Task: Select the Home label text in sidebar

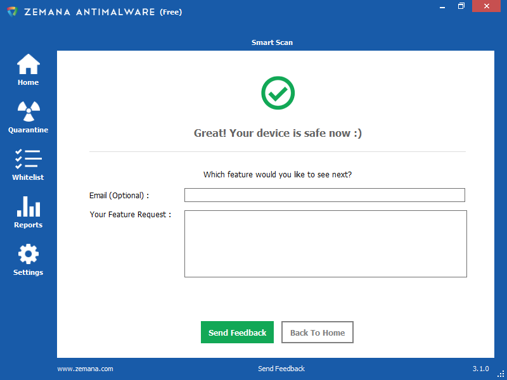Action: [x=28, y=82]
